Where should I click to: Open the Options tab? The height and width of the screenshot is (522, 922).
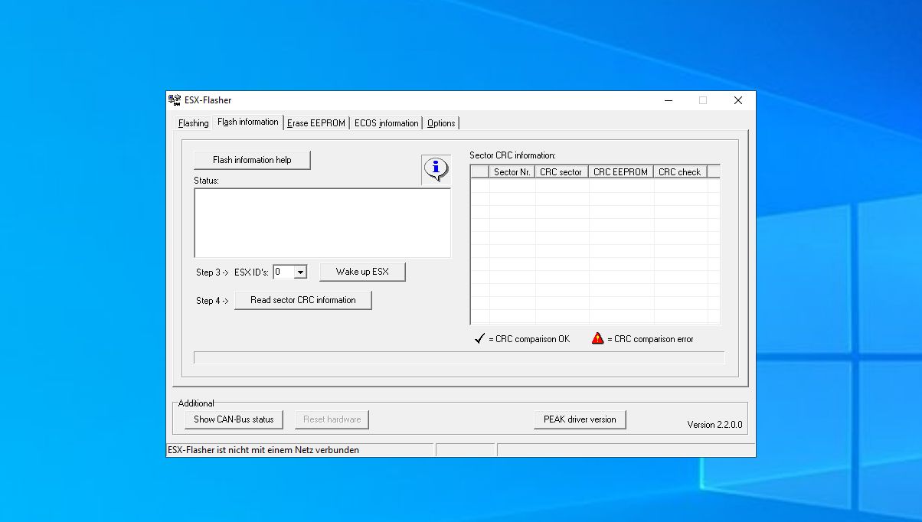tap(441, 122)
